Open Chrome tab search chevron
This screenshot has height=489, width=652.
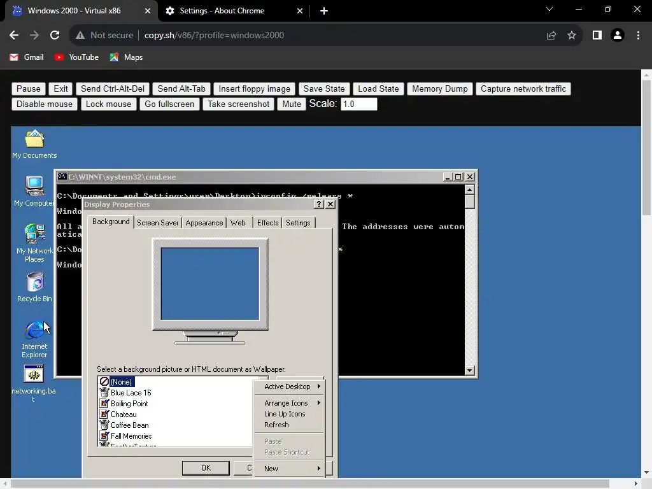[x=549, y=9]
